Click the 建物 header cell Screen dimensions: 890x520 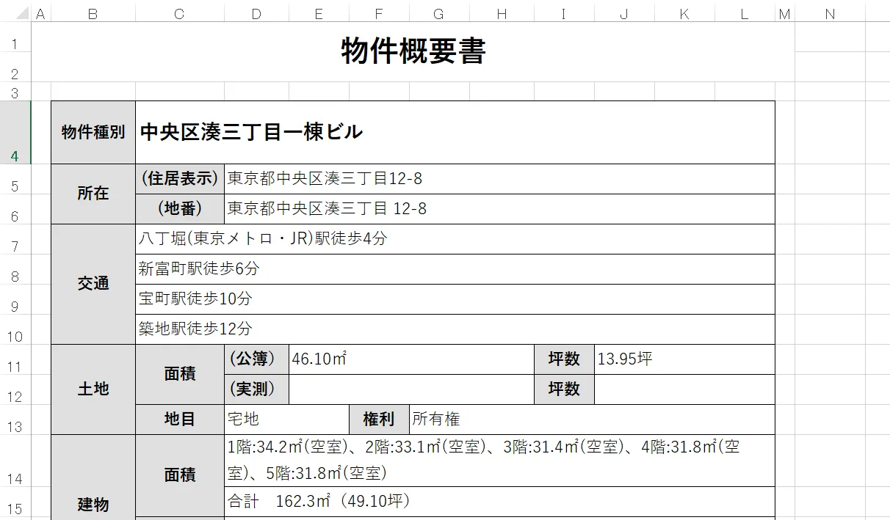[93, 505]
